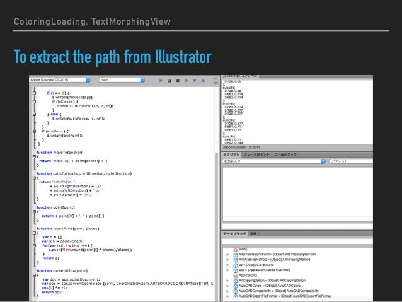The height and width of the screenshot is (302, 402).
Task: Expand the AutoCADCompatibility tree node
Action: 227,291
